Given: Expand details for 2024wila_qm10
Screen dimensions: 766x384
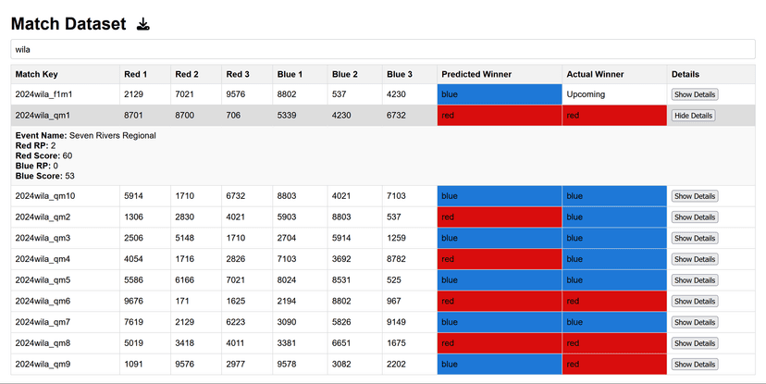Looking at the screenshot, I should click(694, 196).
